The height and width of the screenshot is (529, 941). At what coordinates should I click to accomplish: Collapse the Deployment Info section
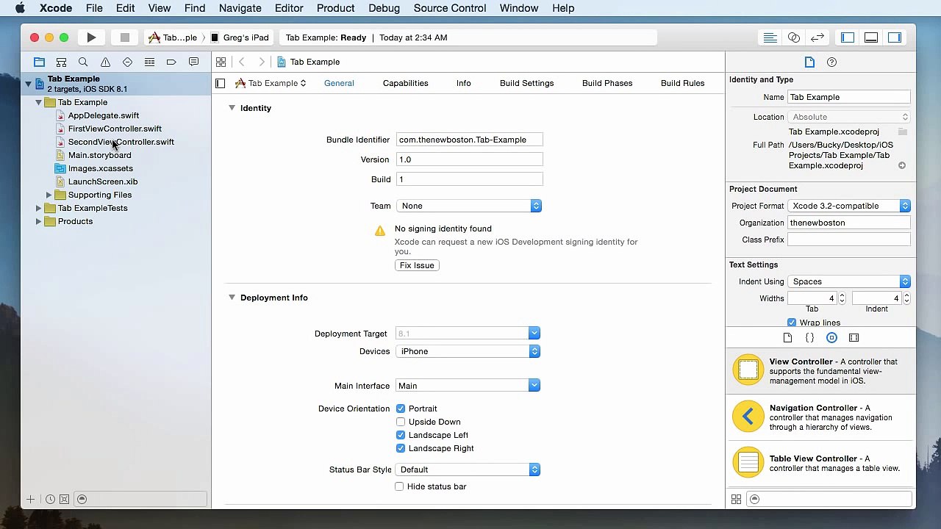pos(232,298)
